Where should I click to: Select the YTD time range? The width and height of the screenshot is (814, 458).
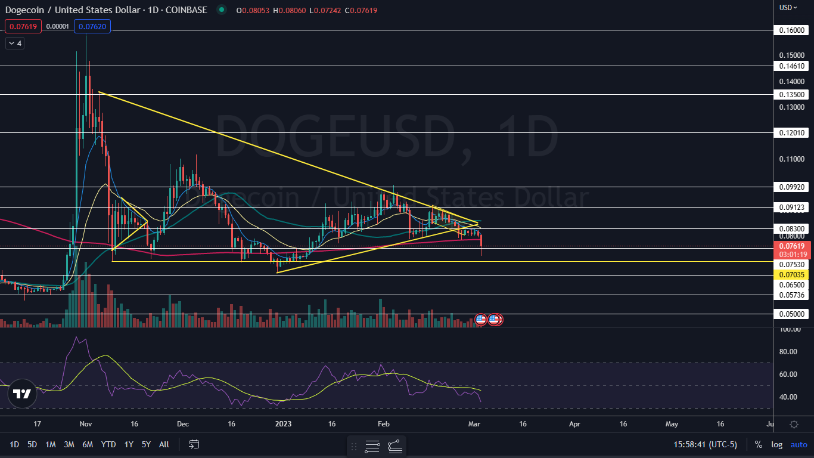coord(108,444)
